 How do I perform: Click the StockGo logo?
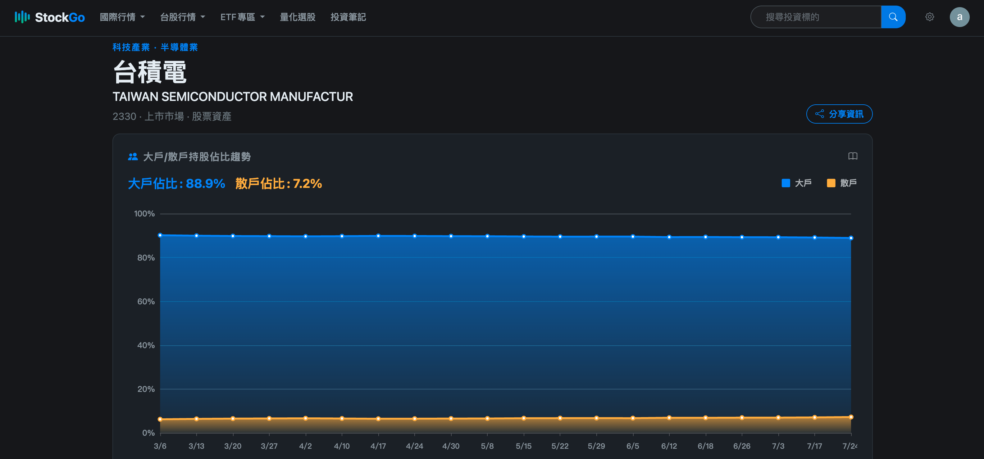click(x=50, y=17)
